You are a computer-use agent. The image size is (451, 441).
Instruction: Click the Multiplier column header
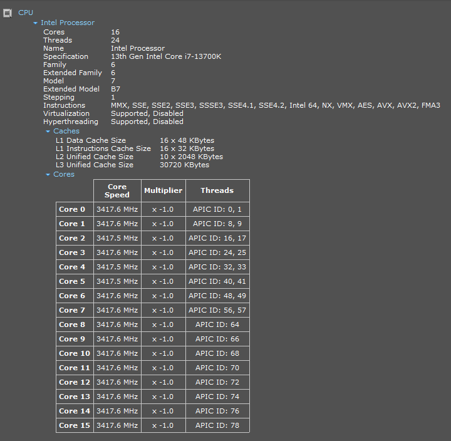tap(163, 190)
